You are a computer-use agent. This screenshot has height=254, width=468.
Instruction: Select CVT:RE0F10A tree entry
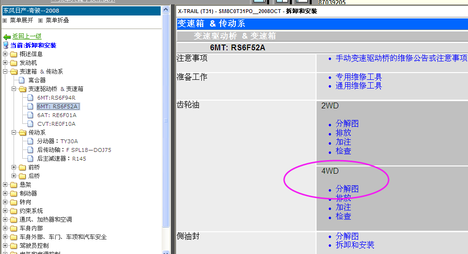(56, 124)
